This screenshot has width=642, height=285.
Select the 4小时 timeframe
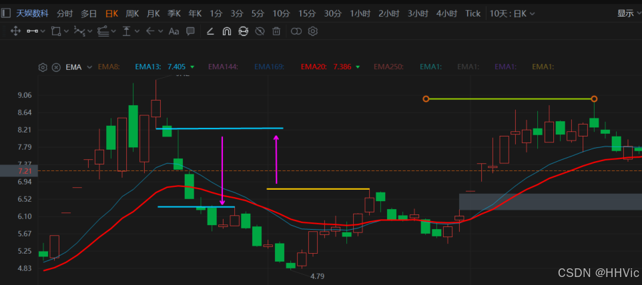[446, 14]
